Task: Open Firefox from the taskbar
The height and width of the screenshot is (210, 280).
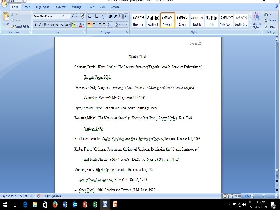Action: coord(55,204)
